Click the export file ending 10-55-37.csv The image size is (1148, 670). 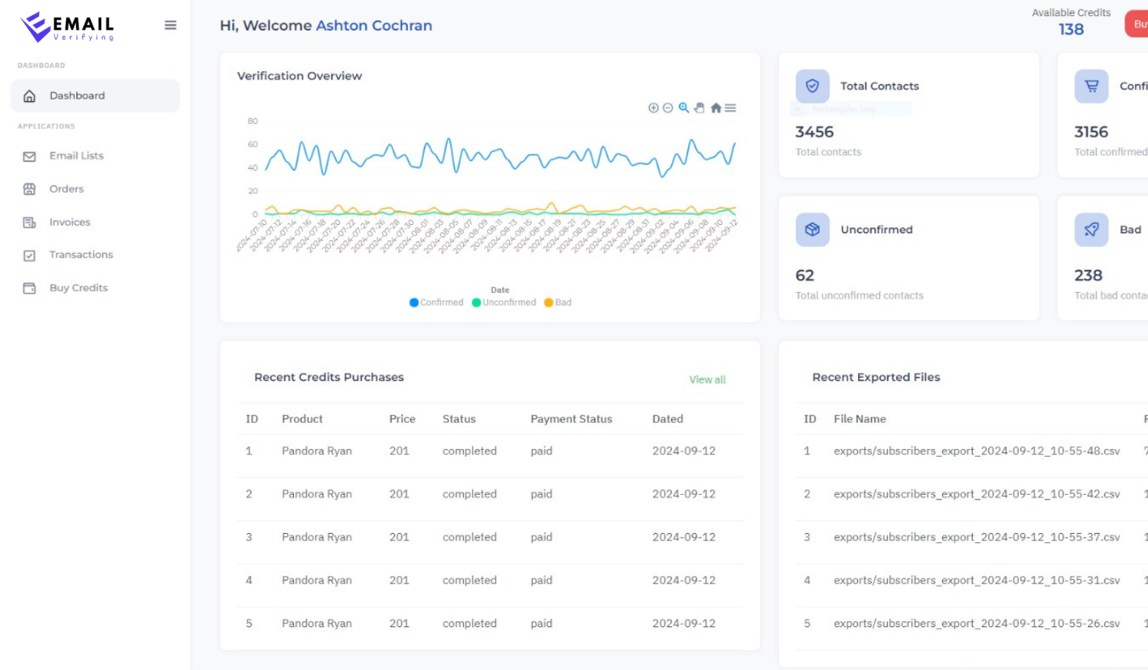point(977,537)
